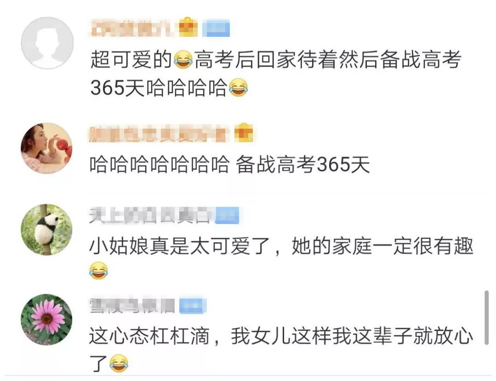Image resolution: width=496 pixels, height=381 pixels.
Task: Open the panda avatar profile
Action: pos(47,230)
